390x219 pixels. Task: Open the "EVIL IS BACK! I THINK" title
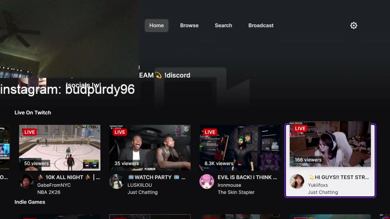click(247, 177)
